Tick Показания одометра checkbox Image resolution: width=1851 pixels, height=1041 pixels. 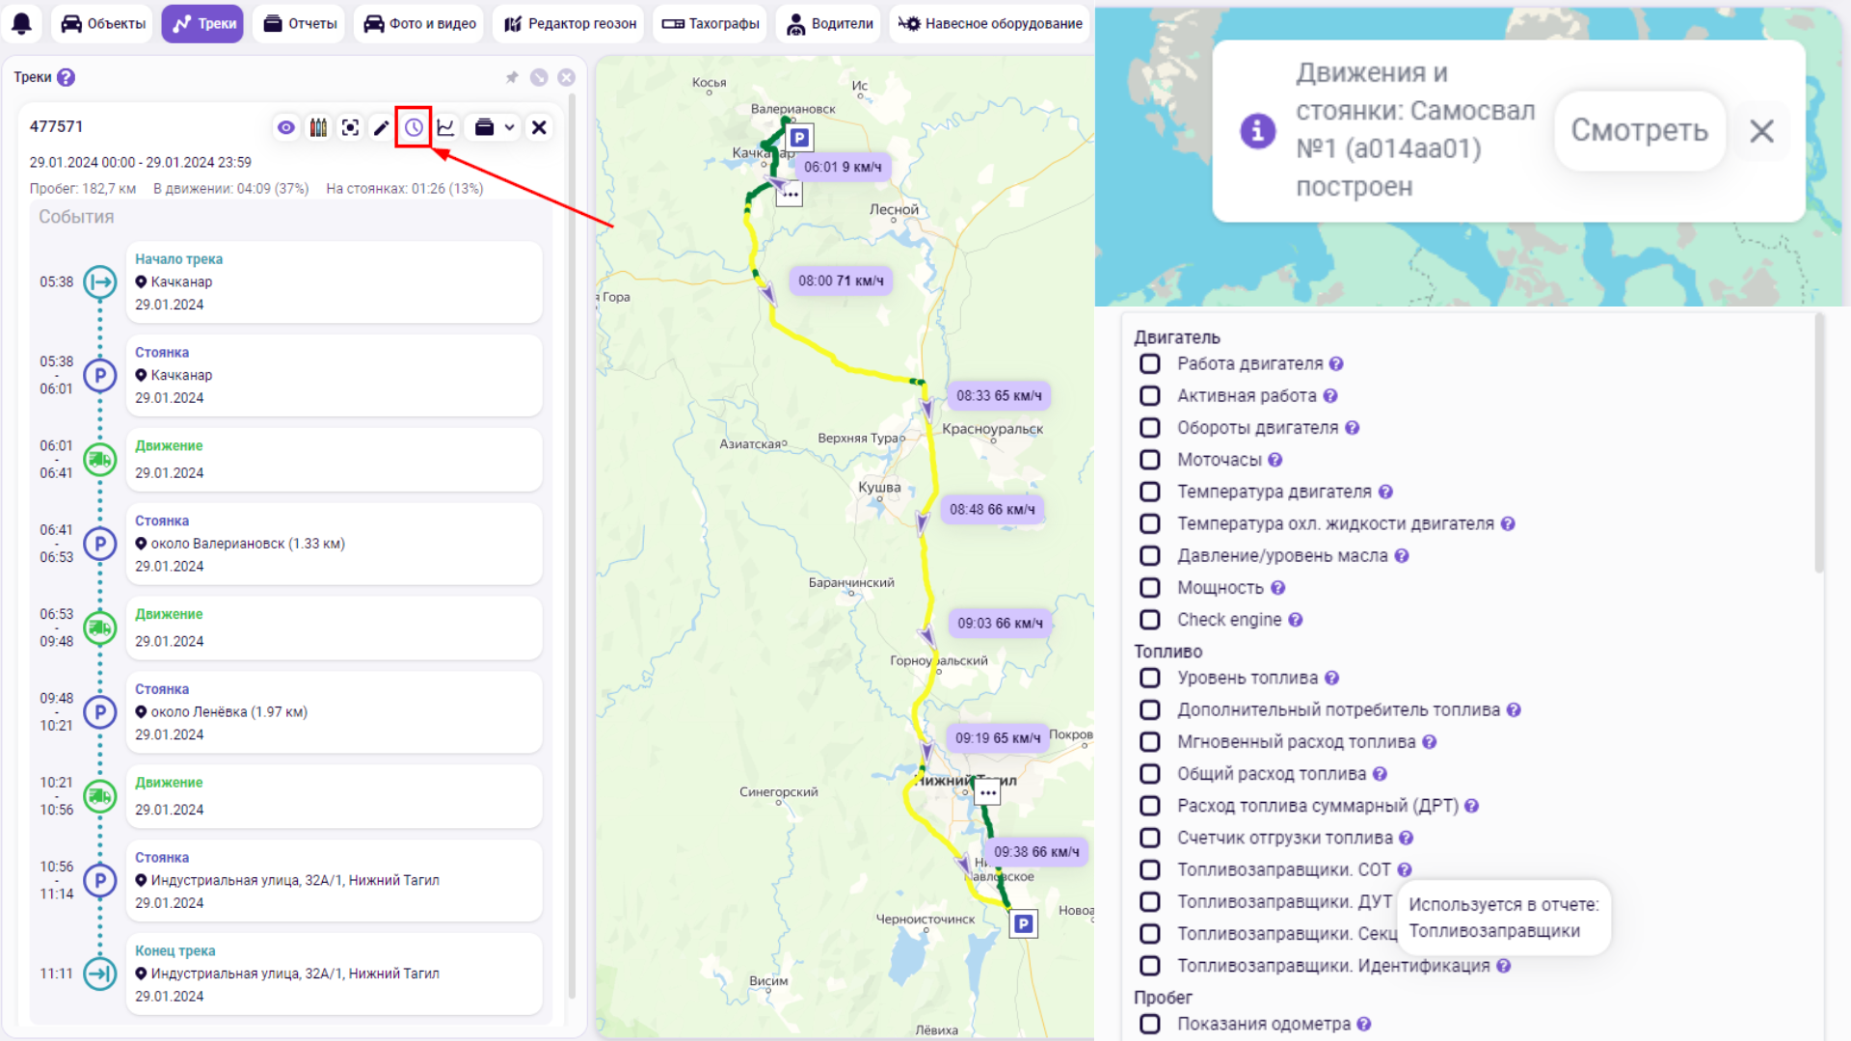click(x=1149, y=1024)
